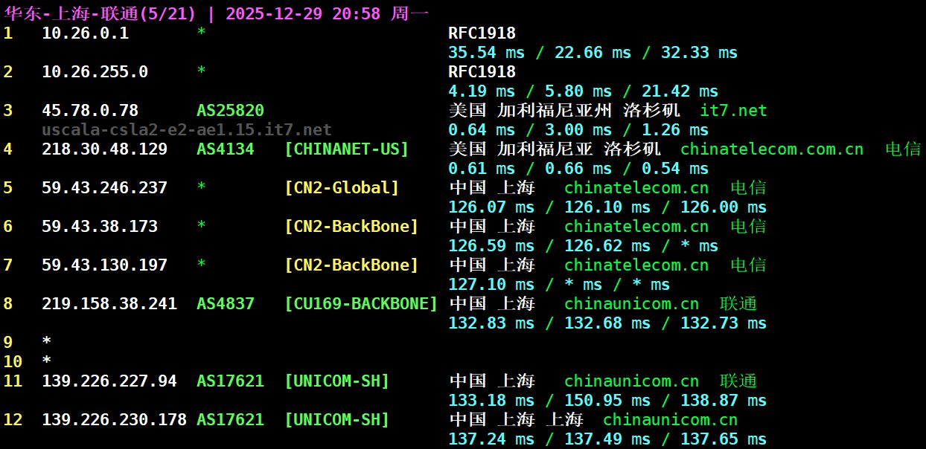The width and height of the screenshot is (926, 449).
Task: Click IP address 45.78.0.78
Action: (90, 111)
